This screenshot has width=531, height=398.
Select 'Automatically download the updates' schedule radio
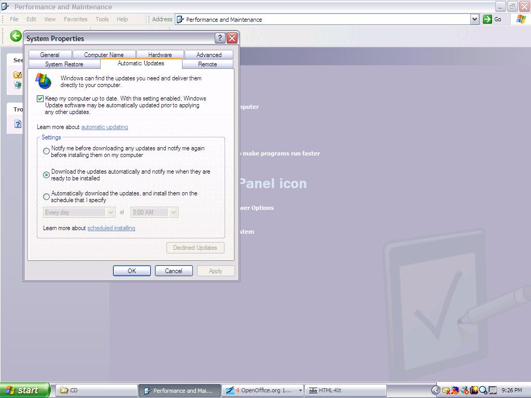pyautogui.click(x=46, y=196)
